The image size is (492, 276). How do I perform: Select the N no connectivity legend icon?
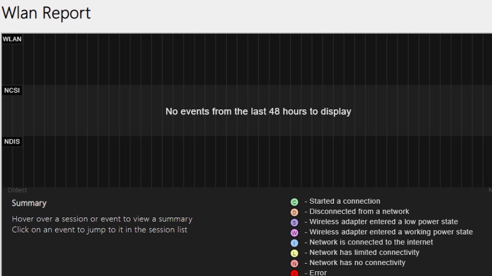pyautogui.click(x=294, y=263)
